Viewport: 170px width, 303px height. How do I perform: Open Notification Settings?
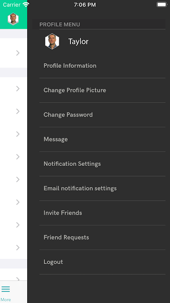point(102,164)
